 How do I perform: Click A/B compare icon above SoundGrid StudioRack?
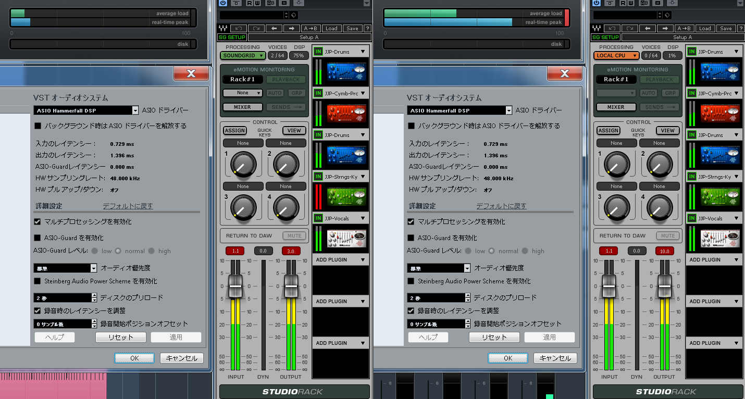(270, 3)
